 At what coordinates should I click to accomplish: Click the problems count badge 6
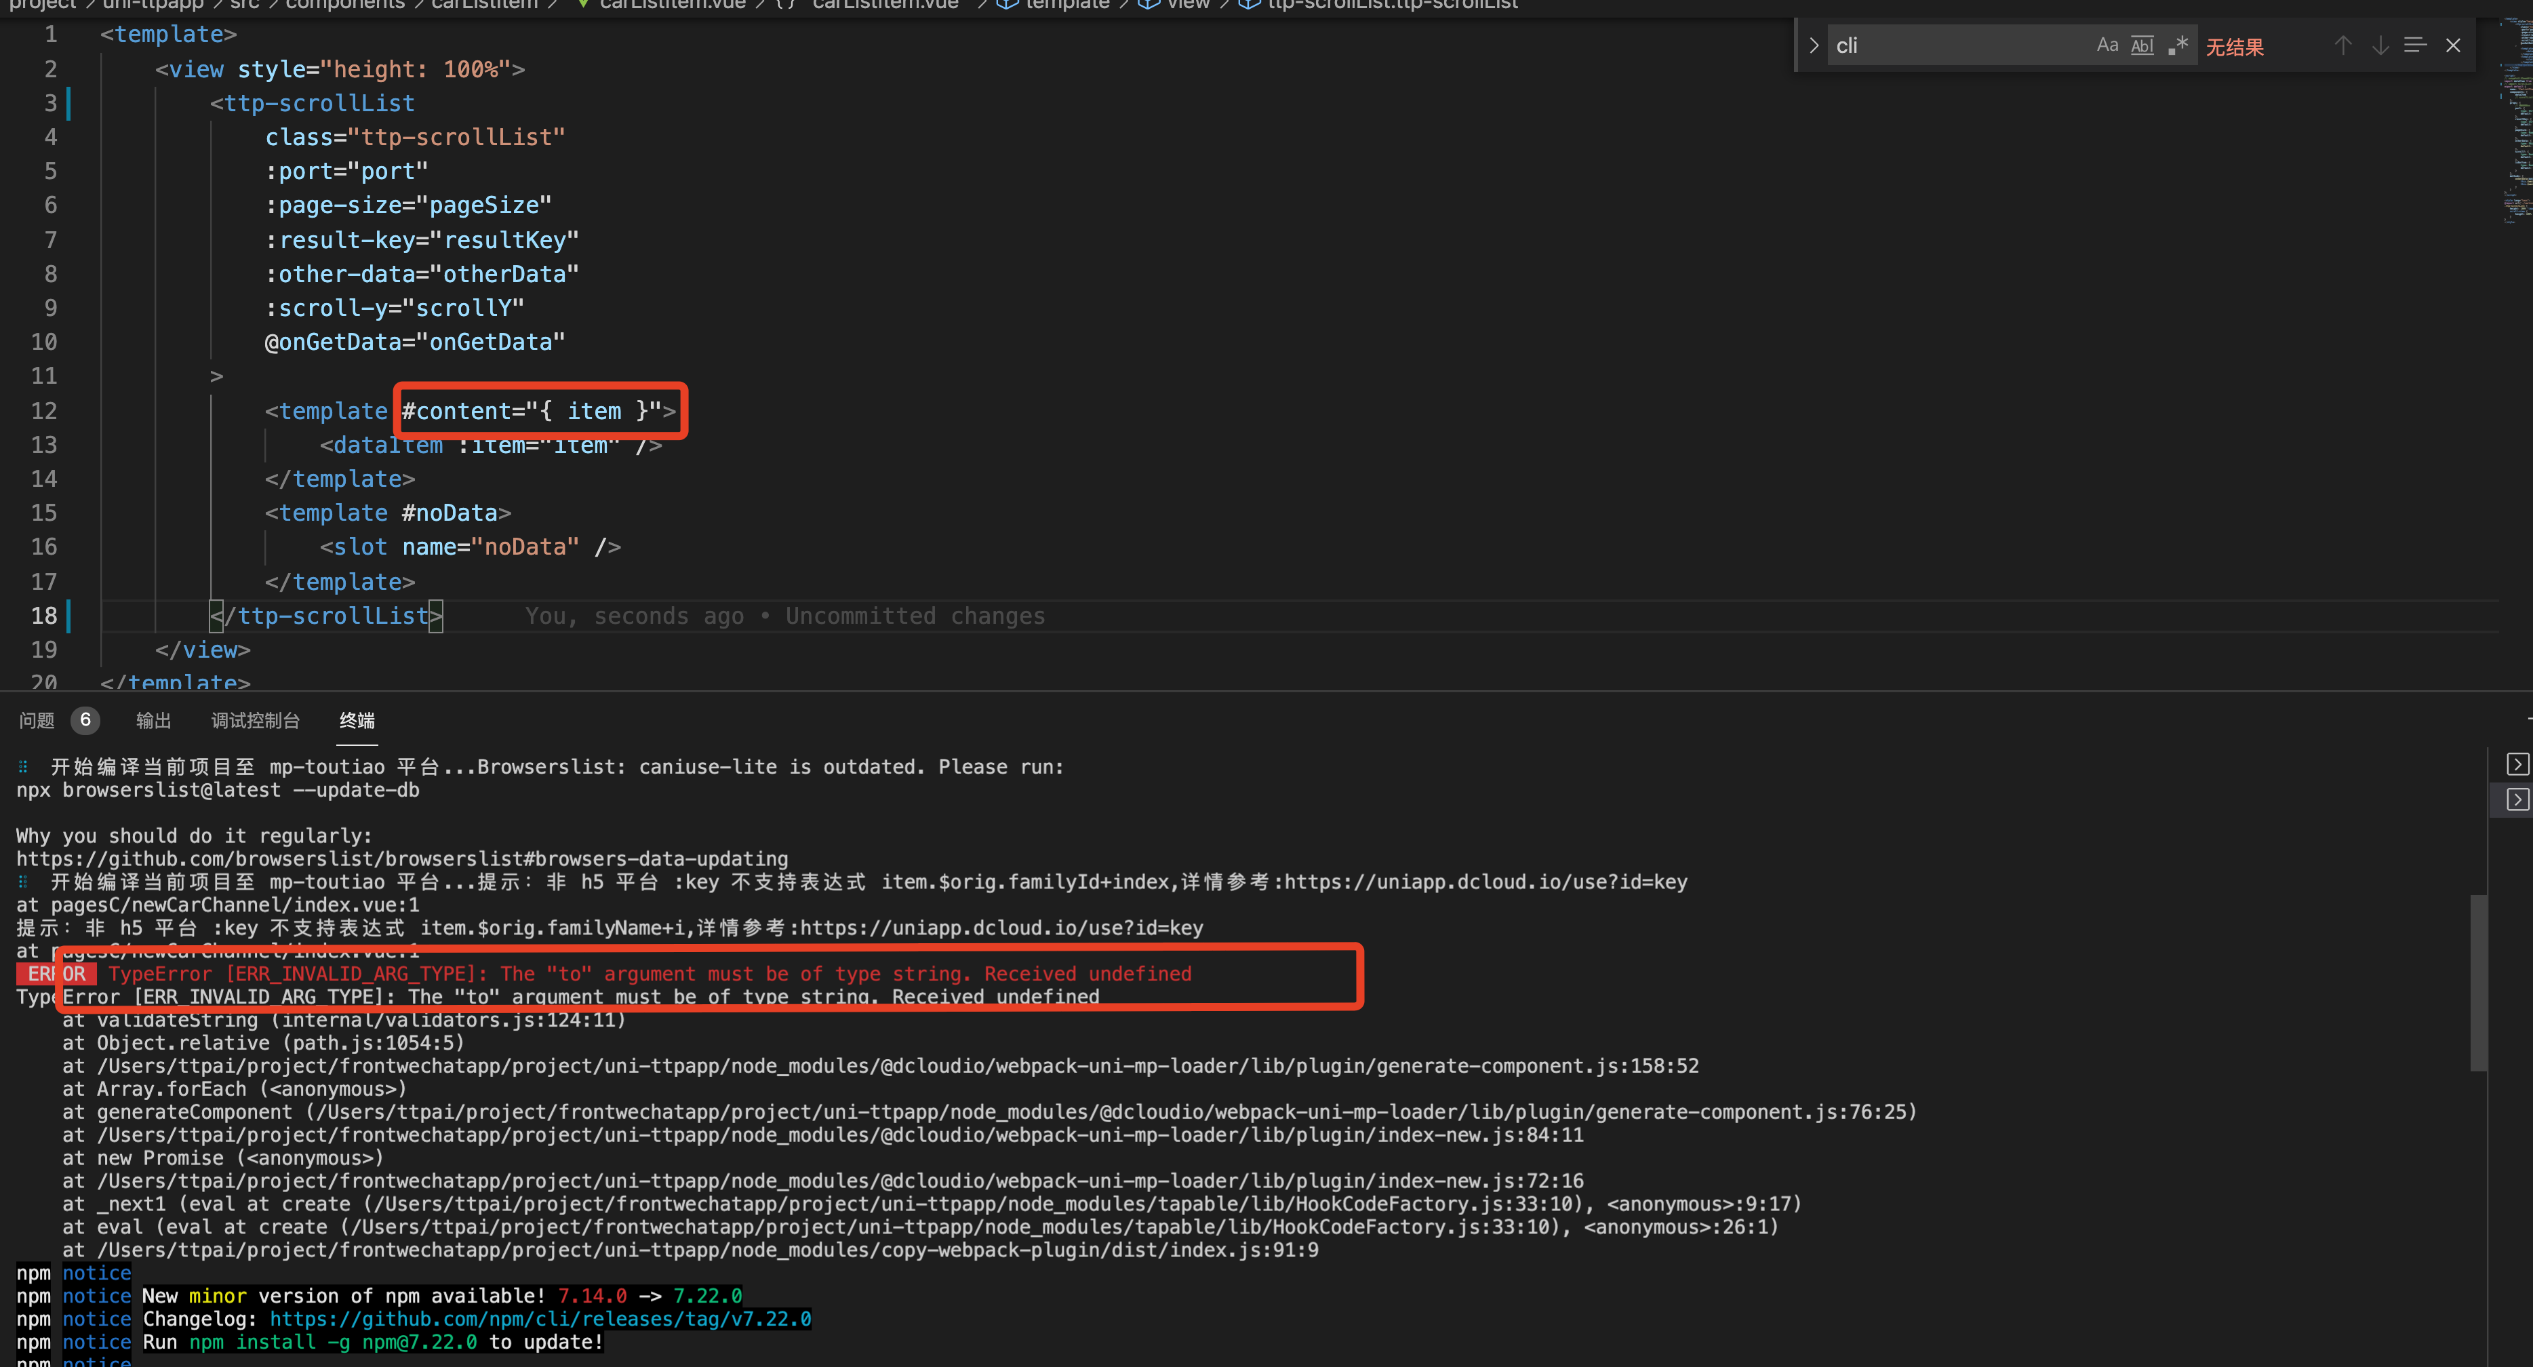[x=85, y=721]
